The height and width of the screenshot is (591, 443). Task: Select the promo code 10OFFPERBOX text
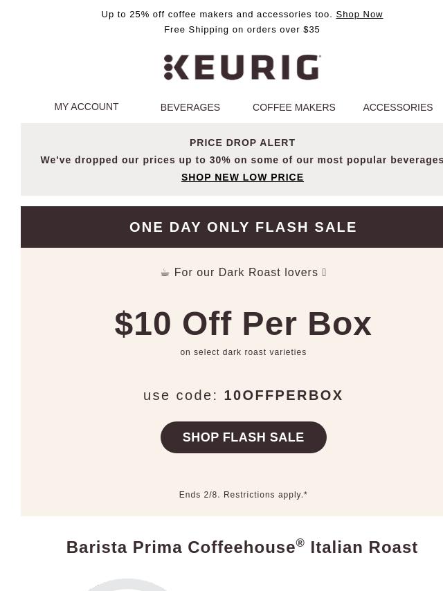pos(283,395)
